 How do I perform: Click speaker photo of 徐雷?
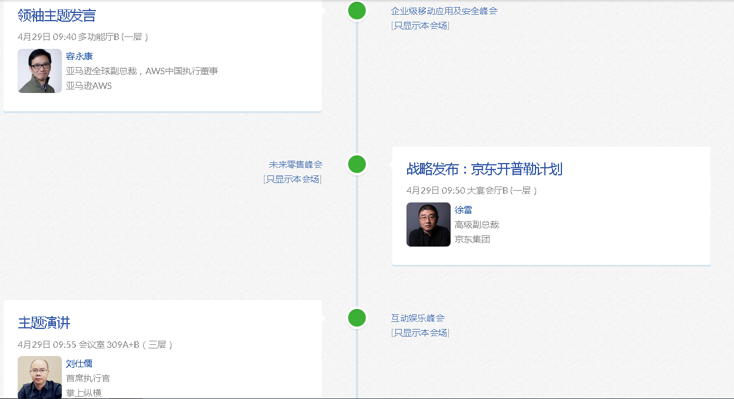[428, 224]
